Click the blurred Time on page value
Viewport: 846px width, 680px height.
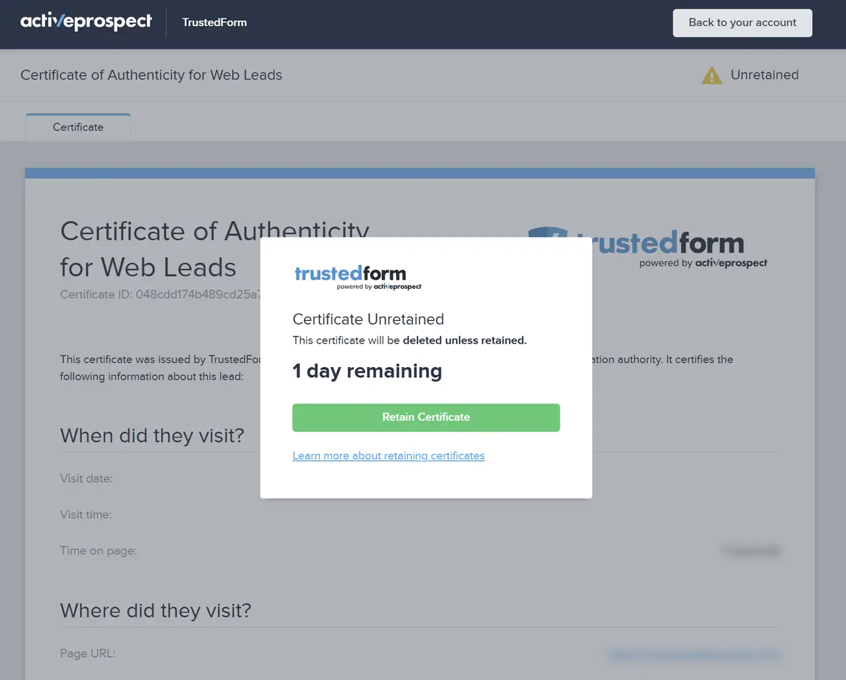click(751, 551)
